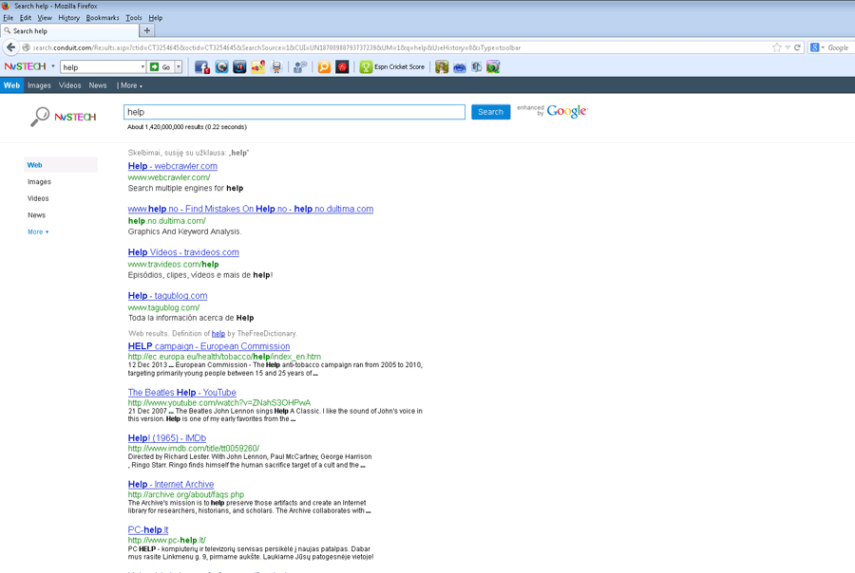Expand the More option in the left sidebar
Image resolution: width=855 pixels, height=573 pixels.
tap(38, 231)
